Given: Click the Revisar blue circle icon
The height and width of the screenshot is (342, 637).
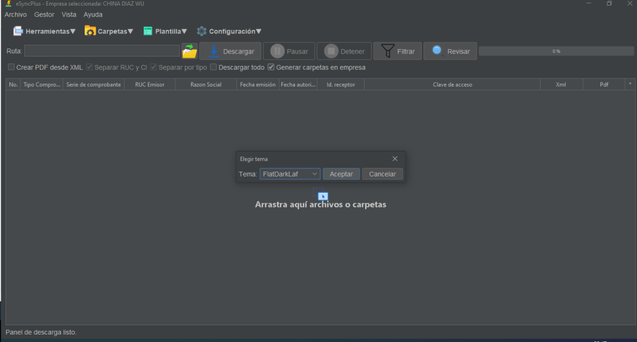Looking at the screenshot, I should point(437,50).
